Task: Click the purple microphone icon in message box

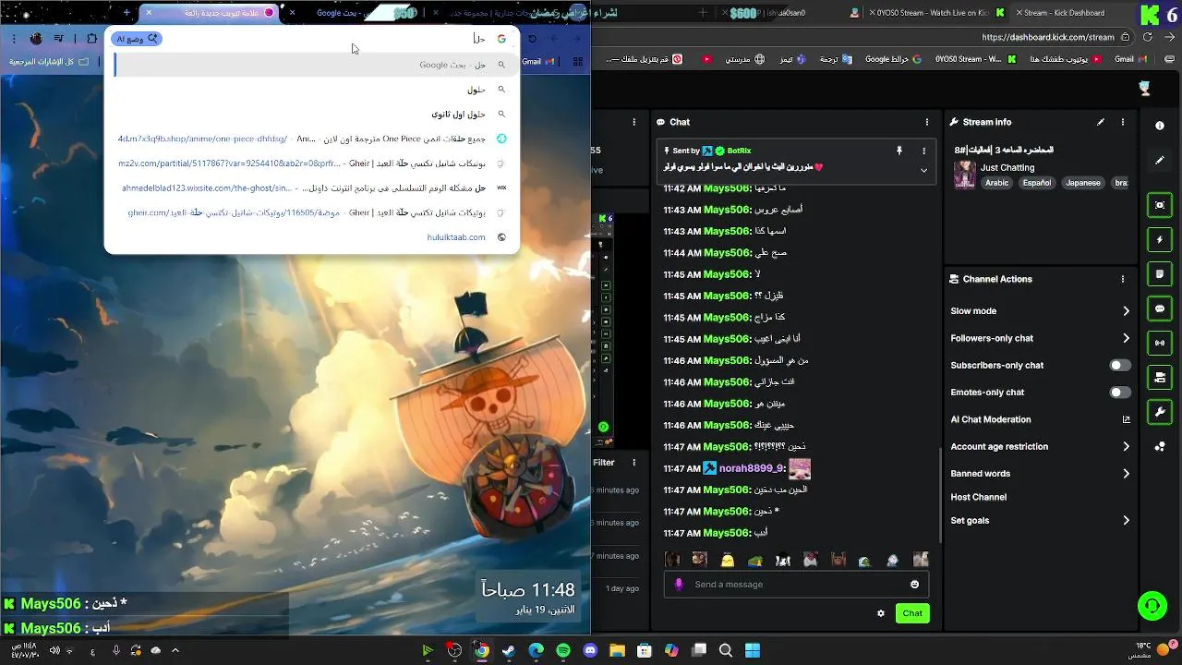Action: (680, 585)
